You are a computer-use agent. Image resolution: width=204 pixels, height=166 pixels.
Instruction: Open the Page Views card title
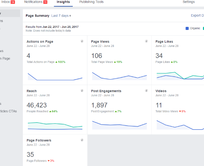tap(100, 41)
